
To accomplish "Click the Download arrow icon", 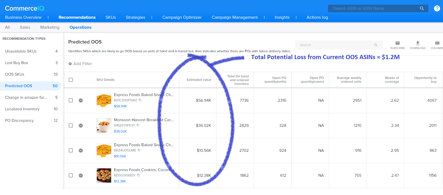I will pyautogui.click(x=418, y=43).
